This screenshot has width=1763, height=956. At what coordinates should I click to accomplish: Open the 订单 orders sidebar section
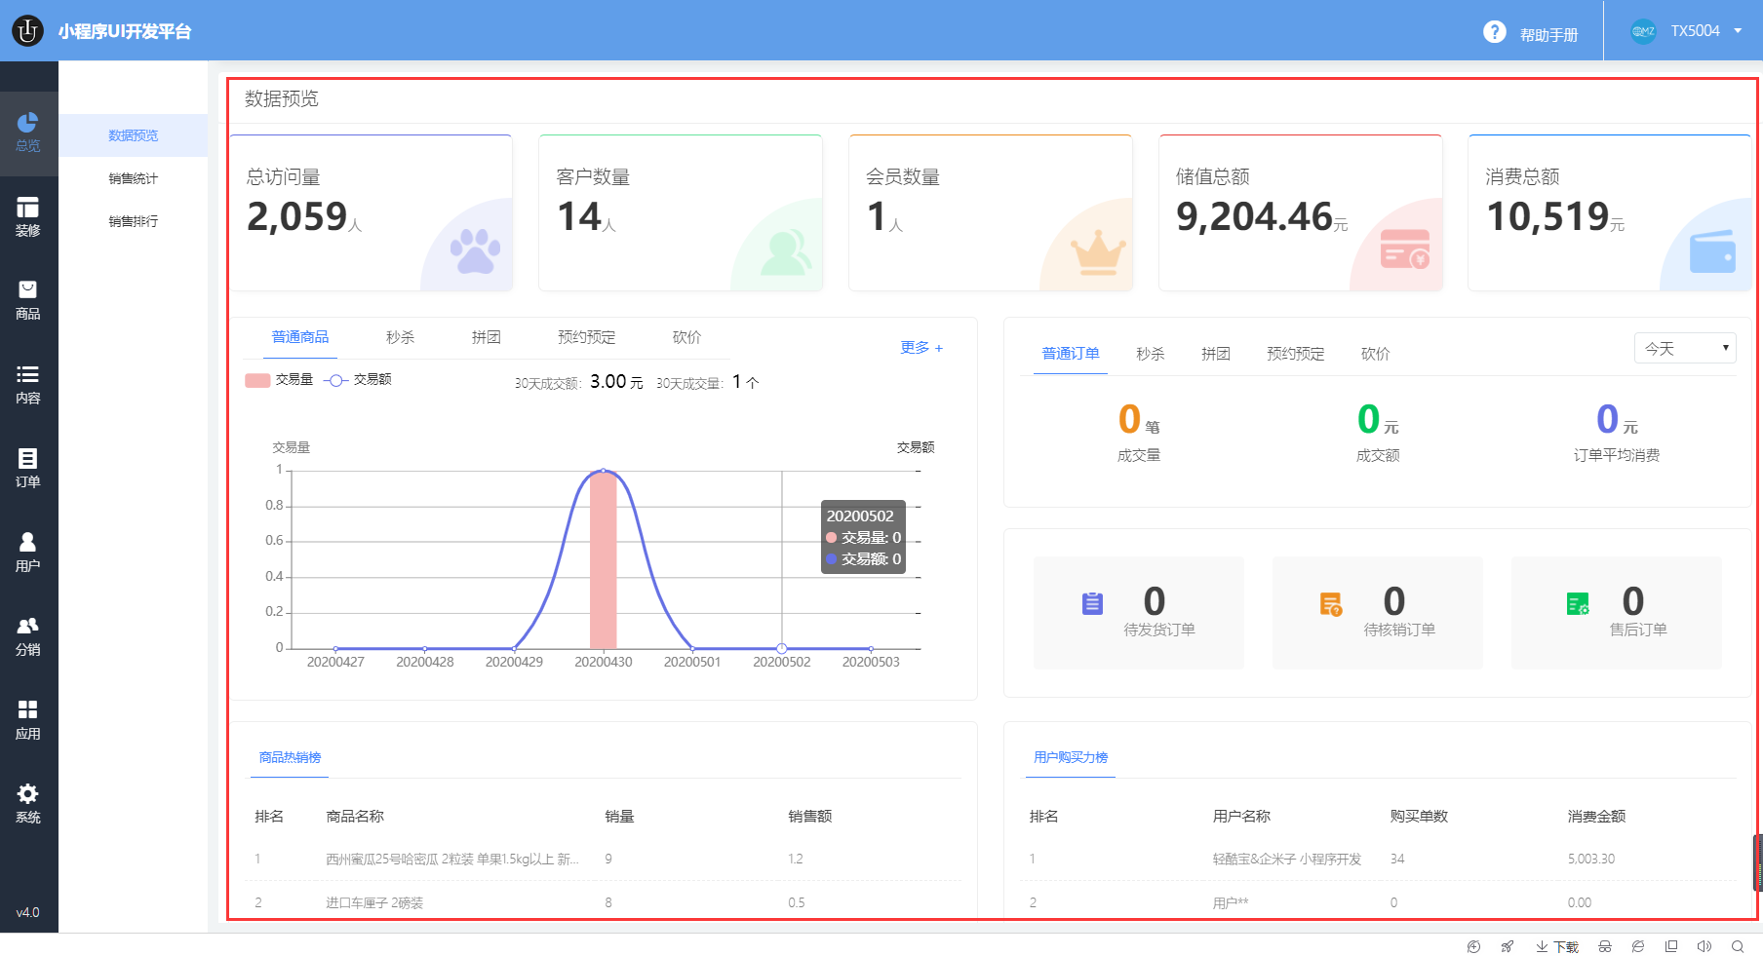pyautogui.click(x=28, y=469)
